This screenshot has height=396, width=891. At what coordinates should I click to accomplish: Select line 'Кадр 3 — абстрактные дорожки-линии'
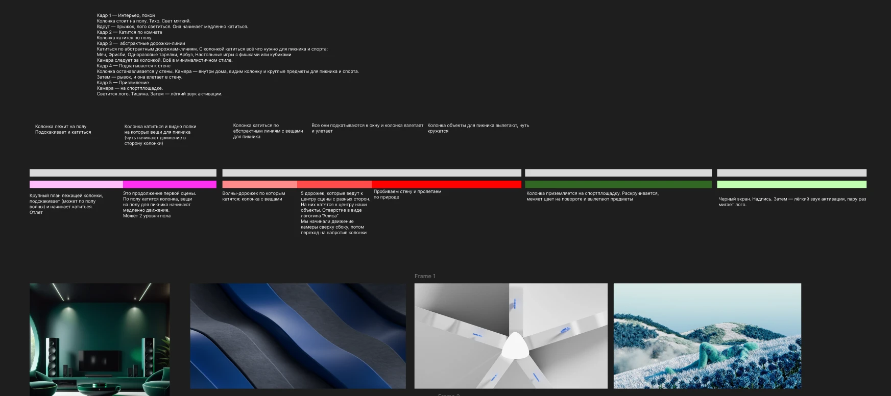click(x=141, y=43)
